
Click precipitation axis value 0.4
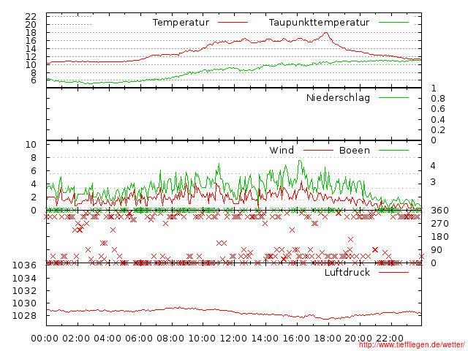click(438, 120)
